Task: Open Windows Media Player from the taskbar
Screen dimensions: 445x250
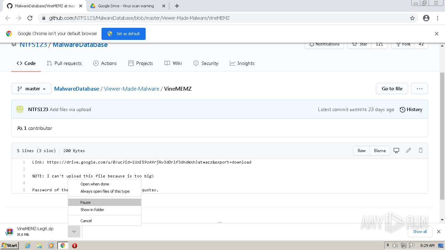Action: tap(51, 245)
